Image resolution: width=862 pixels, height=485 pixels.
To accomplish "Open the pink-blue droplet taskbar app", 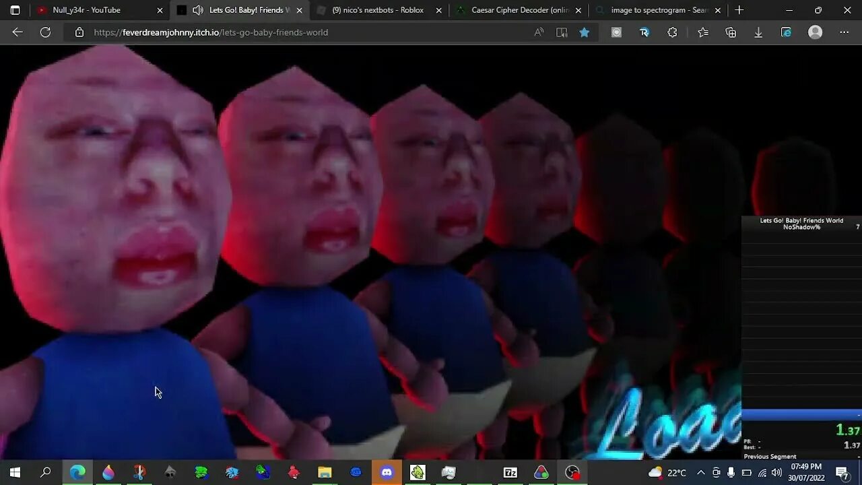I will tap(108, 472).
